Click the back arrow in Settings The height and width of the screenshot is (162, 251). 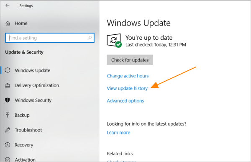coord(8,5)
